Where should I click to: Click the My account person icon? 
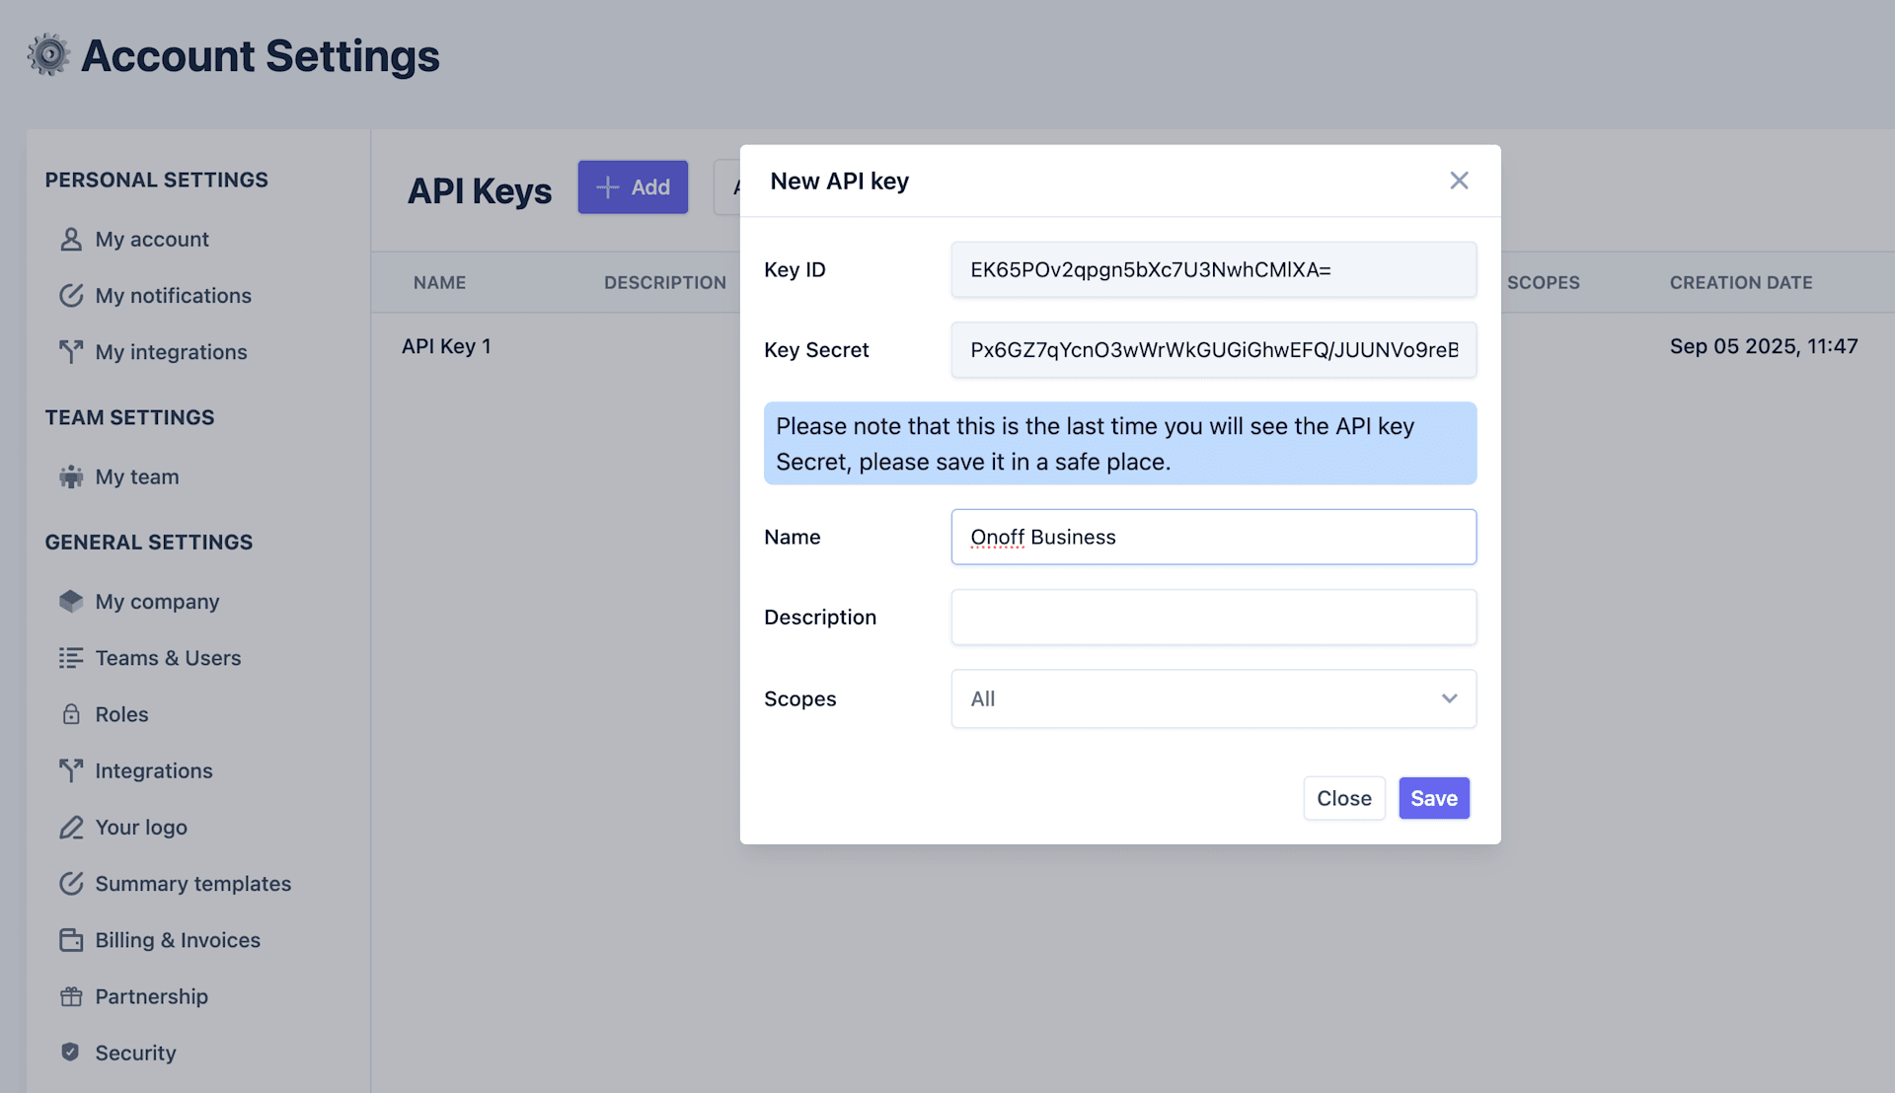point(71,240)
